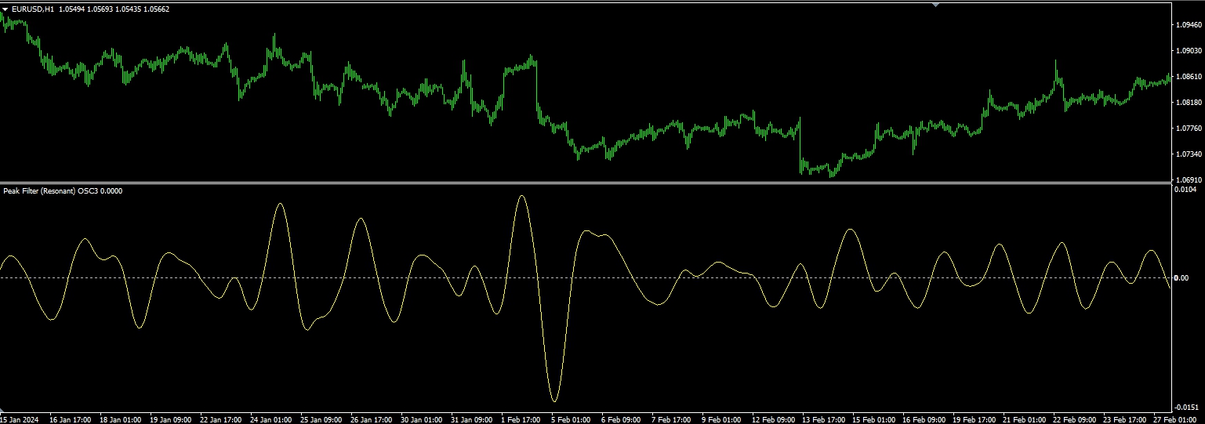Click the 15 Jan 2024 date label
Screen dimensions: 1205x424
click(20, 419)
